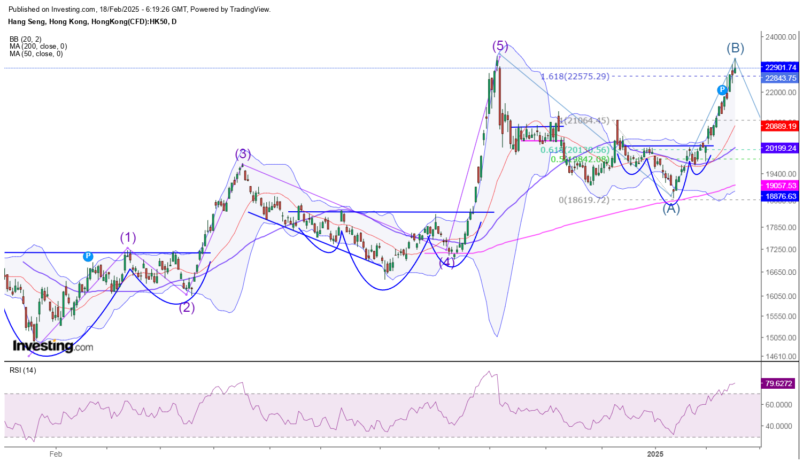
Task: Click the Investing.com logo watermark
Action: [x=52, y=346]
